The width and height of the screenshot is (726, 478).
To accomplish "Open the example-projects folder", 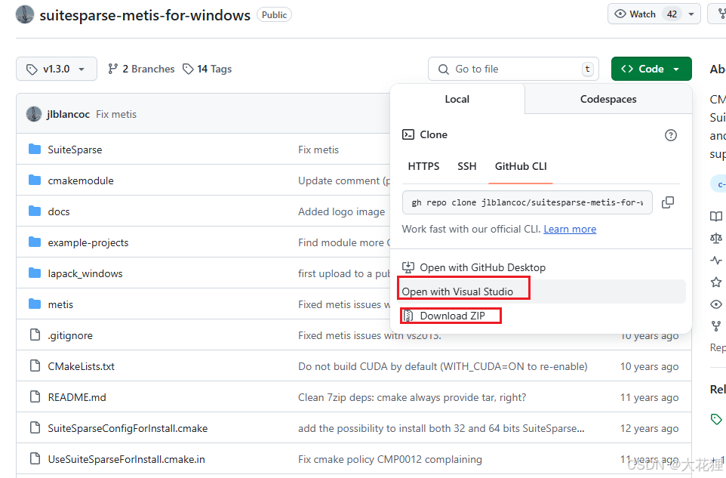I will tap(88, 242).
